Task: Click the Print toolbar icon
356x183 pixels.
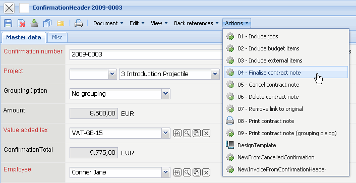Action: coord(79,23)
